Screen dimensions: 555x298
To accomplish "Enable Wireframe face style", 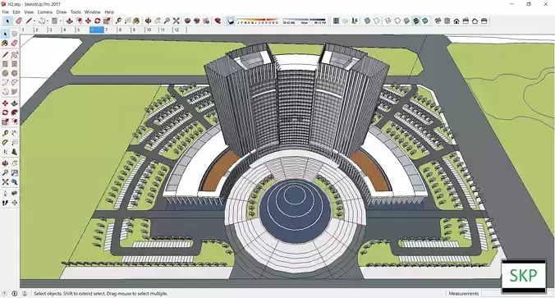I will tap(388, 21).
